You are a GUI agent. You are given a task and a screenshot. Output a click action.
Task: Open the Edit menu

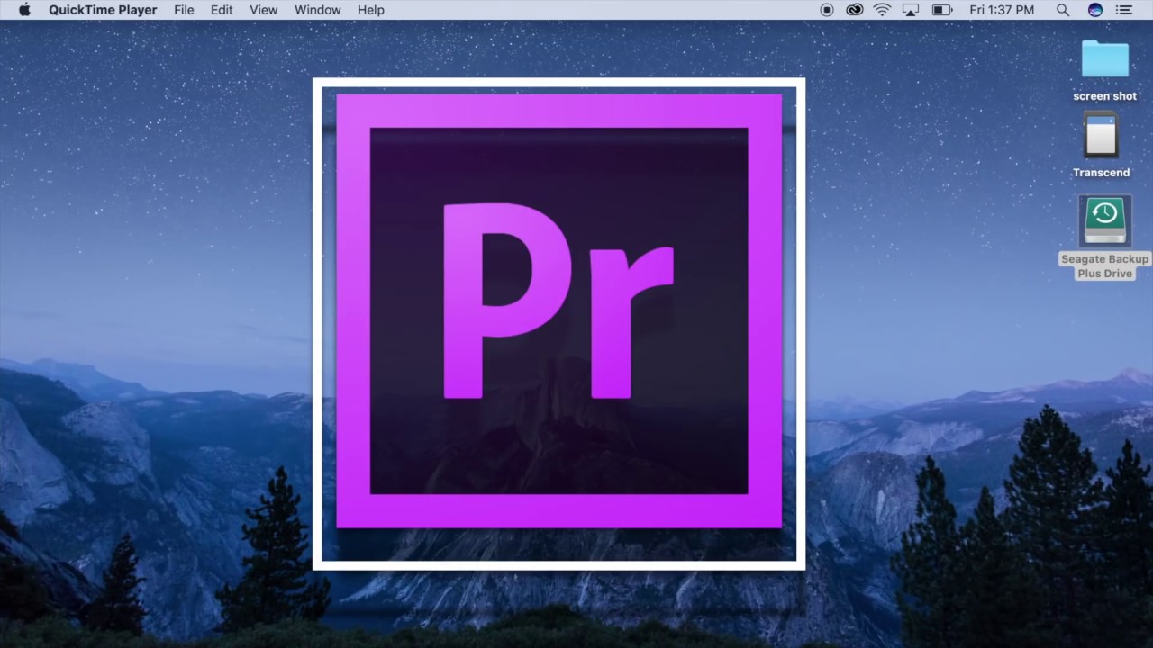222,10
